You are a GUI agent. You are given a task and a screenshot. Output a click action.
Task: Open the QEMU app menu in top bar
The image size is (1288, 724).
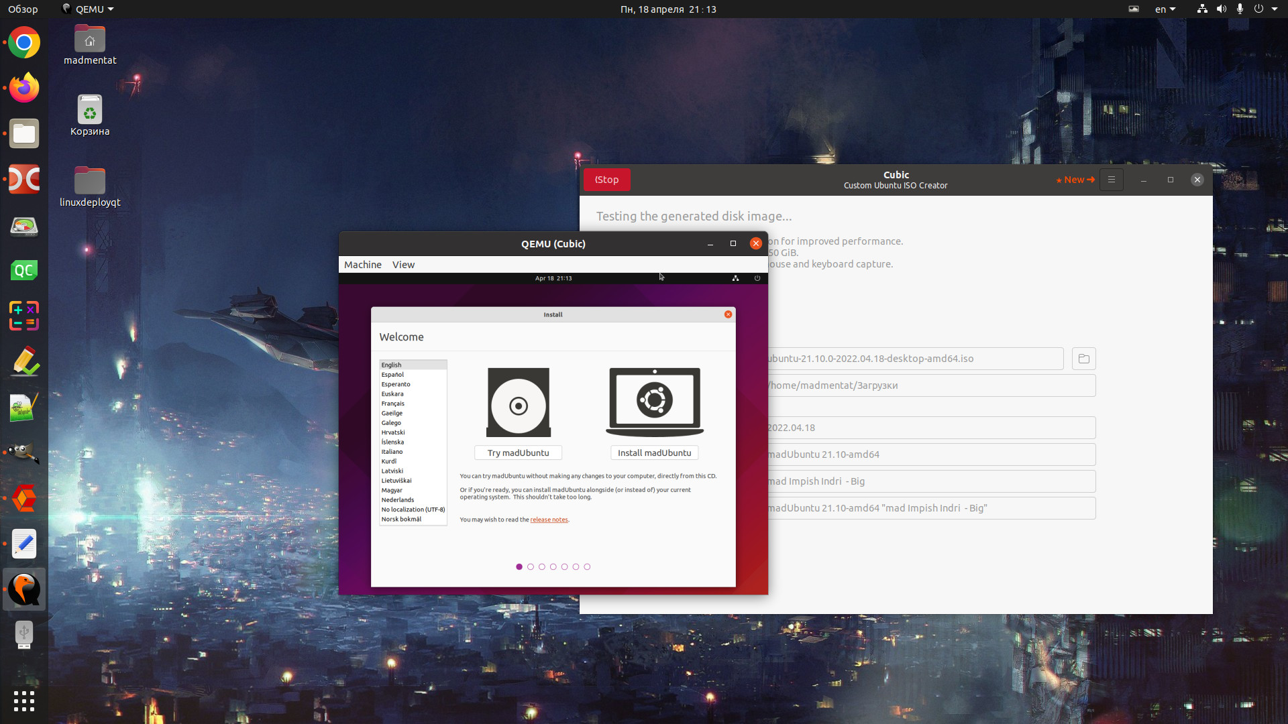click(x=87, y=9)
